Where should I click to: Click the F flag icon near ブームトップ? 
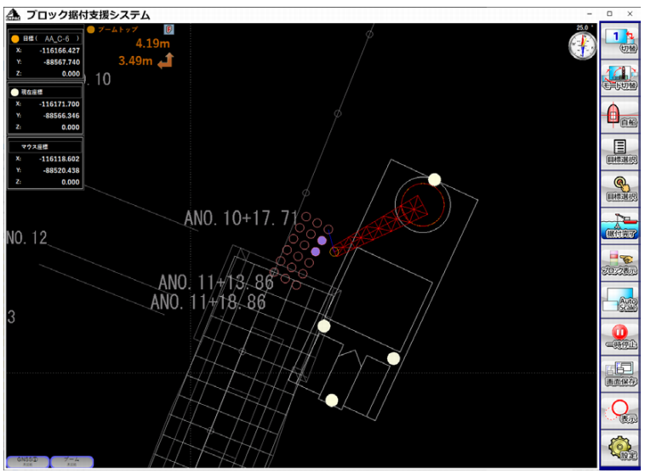coord(168,30)
